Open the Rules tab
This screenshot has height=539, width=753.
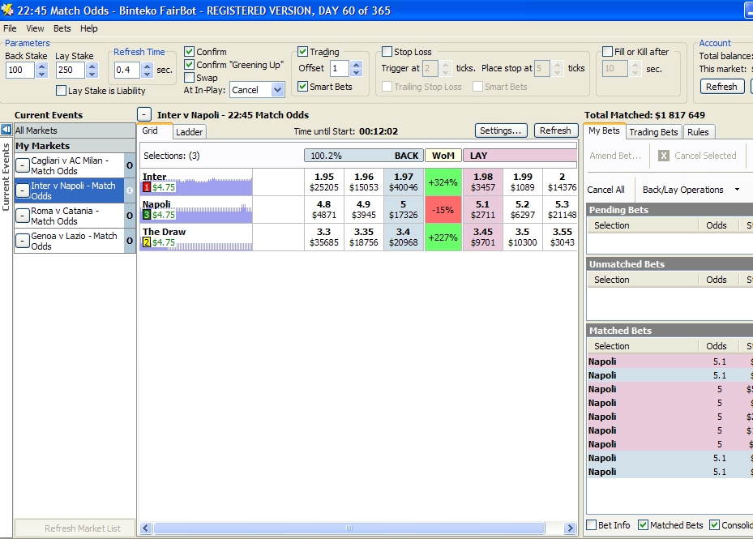pyautogui.click(x=698, y=131)
